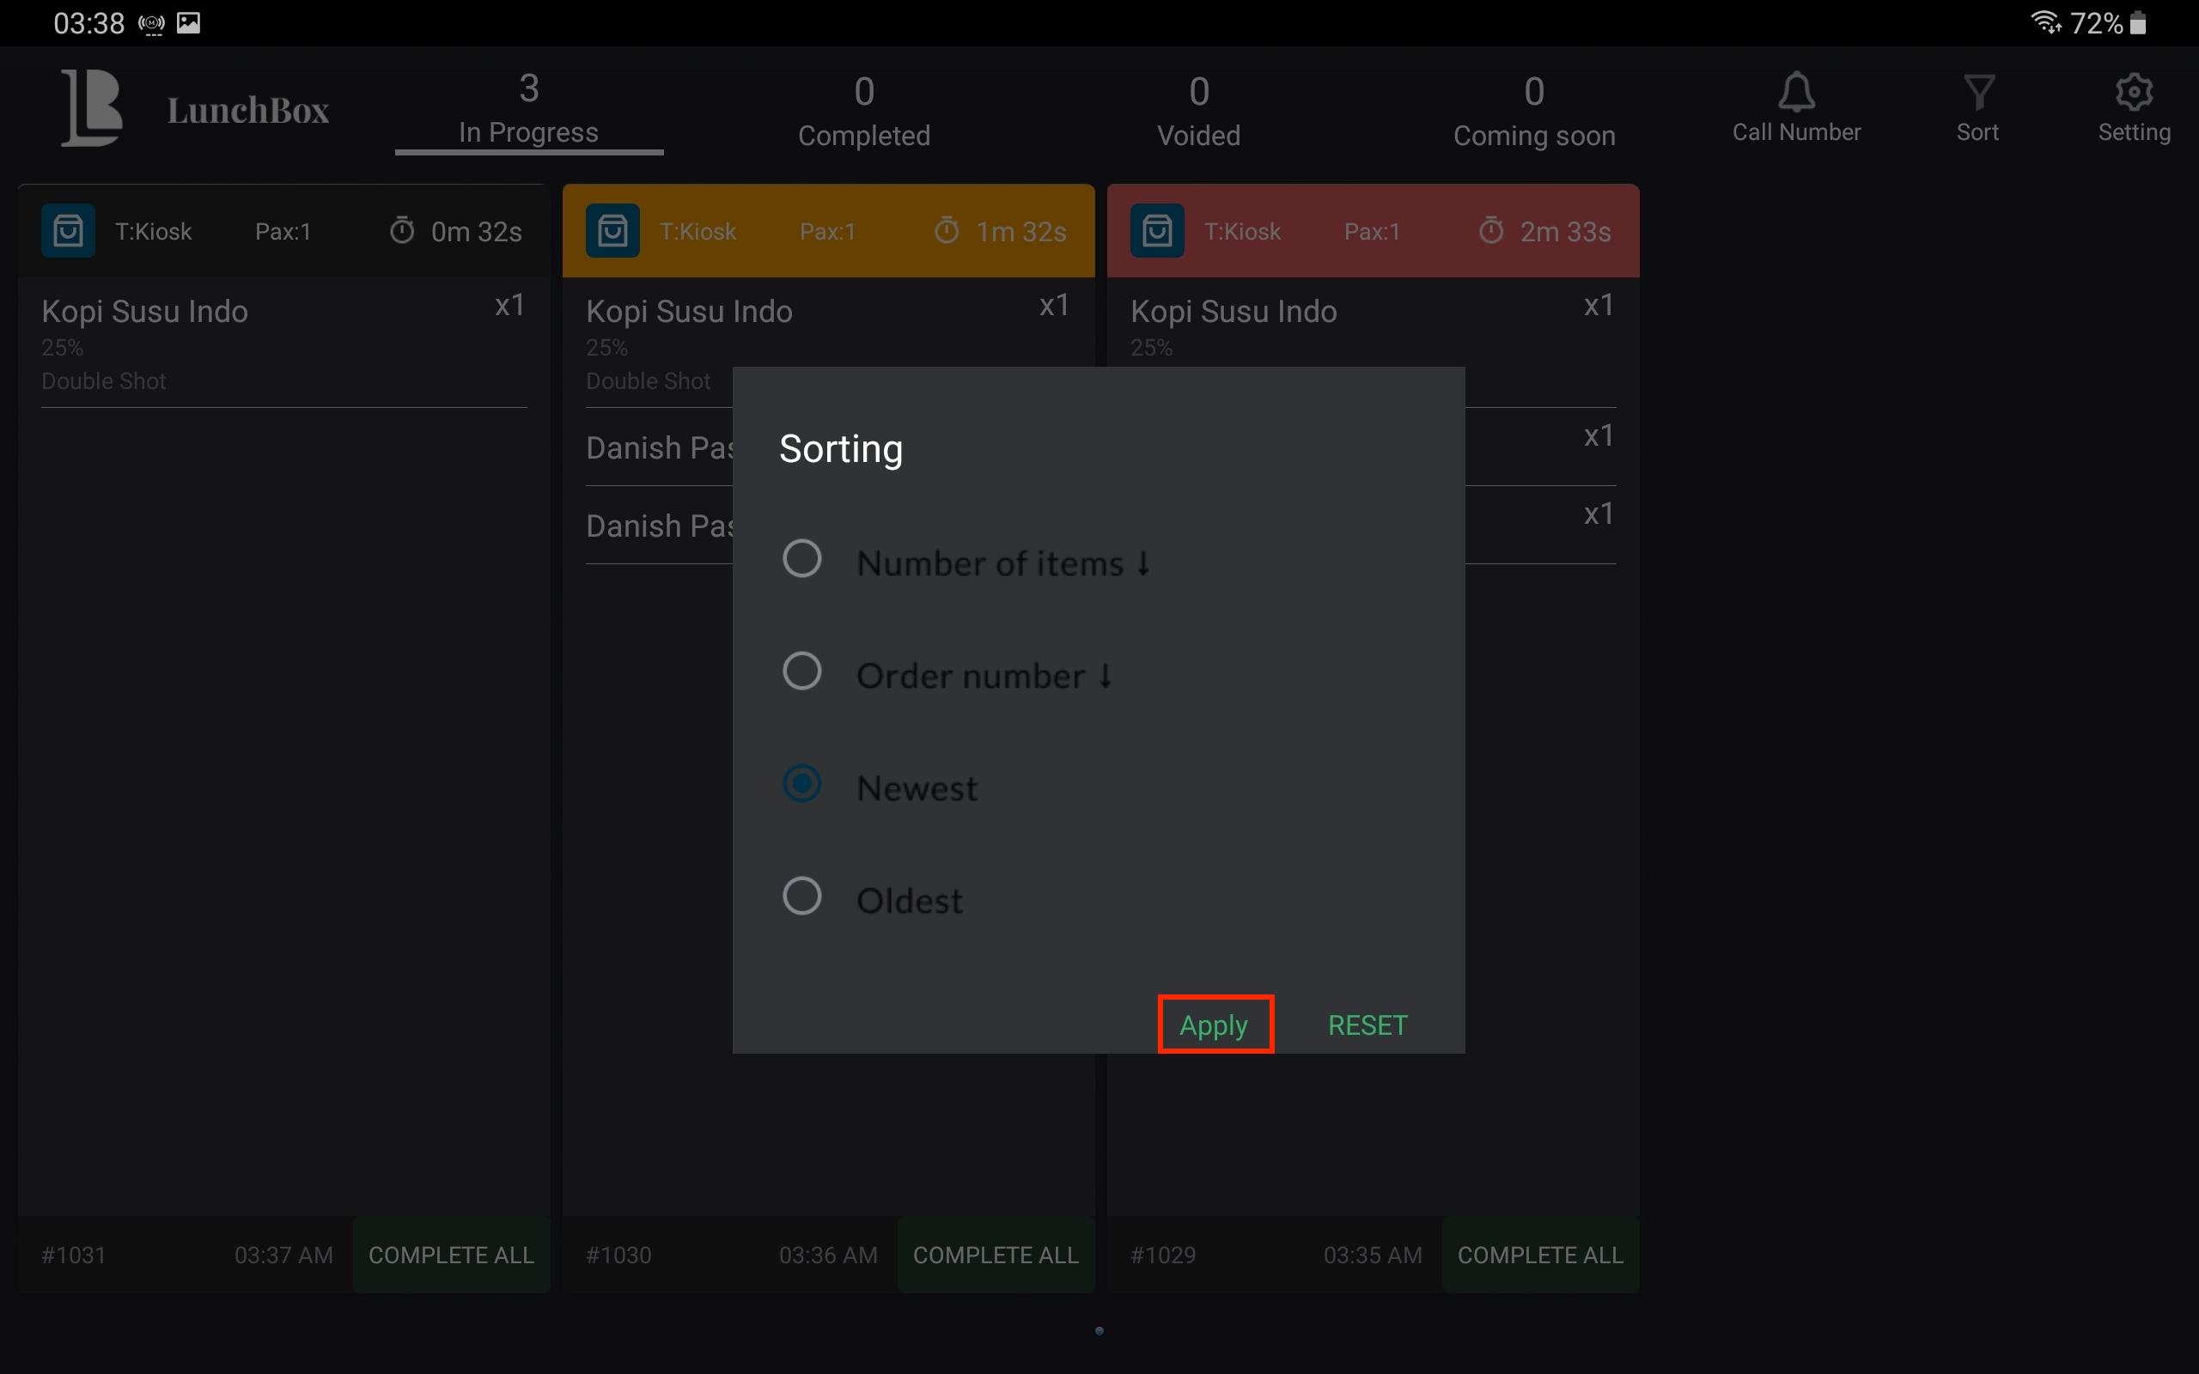The width and height of the screenshot is (2199, 1374).
Task: Open the Setting gear icon
Action: [x=2134, y=93]
